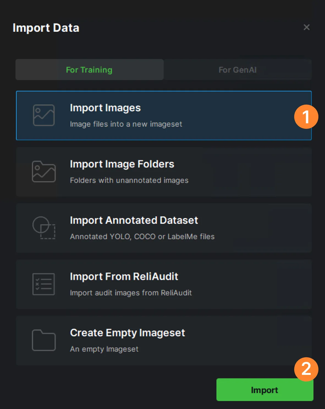Click the Import Data dialog title
The image size is (325, 409).
[46, 28]
